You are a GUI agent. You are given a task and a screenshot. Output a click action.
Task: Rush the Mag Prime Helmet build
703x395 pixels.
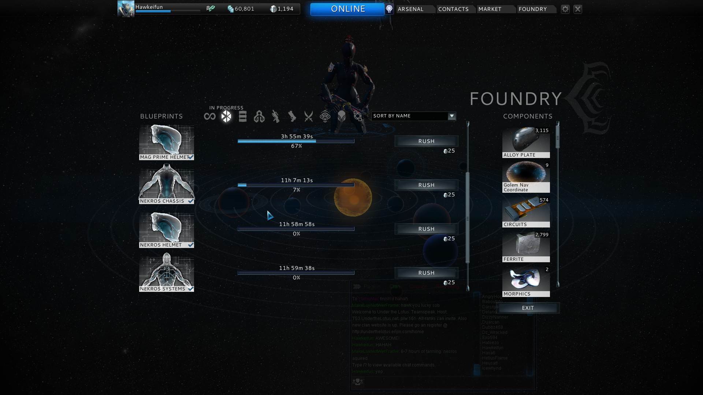(426, 141)
